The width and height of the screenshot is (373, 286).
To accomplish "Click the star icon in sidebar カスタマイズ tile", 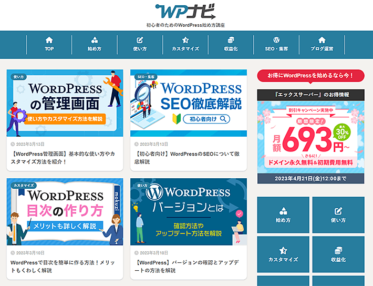I will (283, 251).
